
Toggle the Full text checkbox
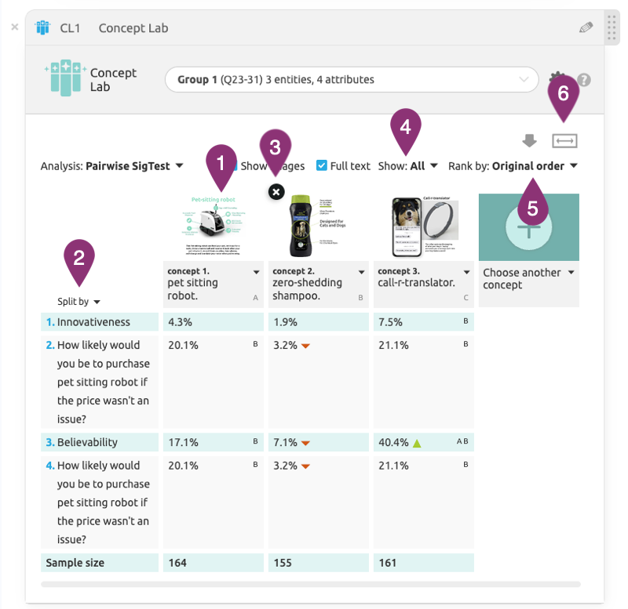pos(322,166)
